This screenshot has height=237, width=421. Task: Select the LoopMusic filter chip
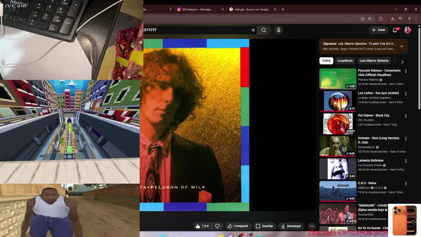(345, 61)
